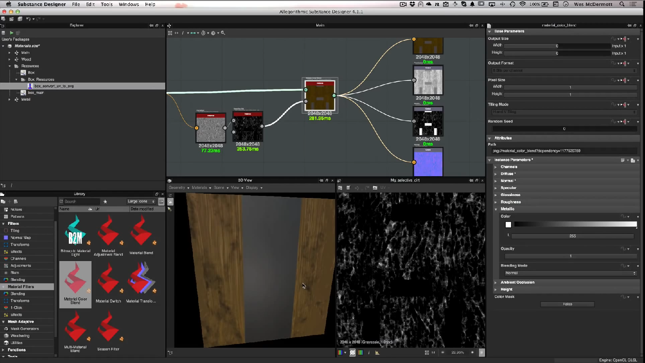
Task: Click the timing stopwatch icon in graph toolbar
Action: [203, 33]
